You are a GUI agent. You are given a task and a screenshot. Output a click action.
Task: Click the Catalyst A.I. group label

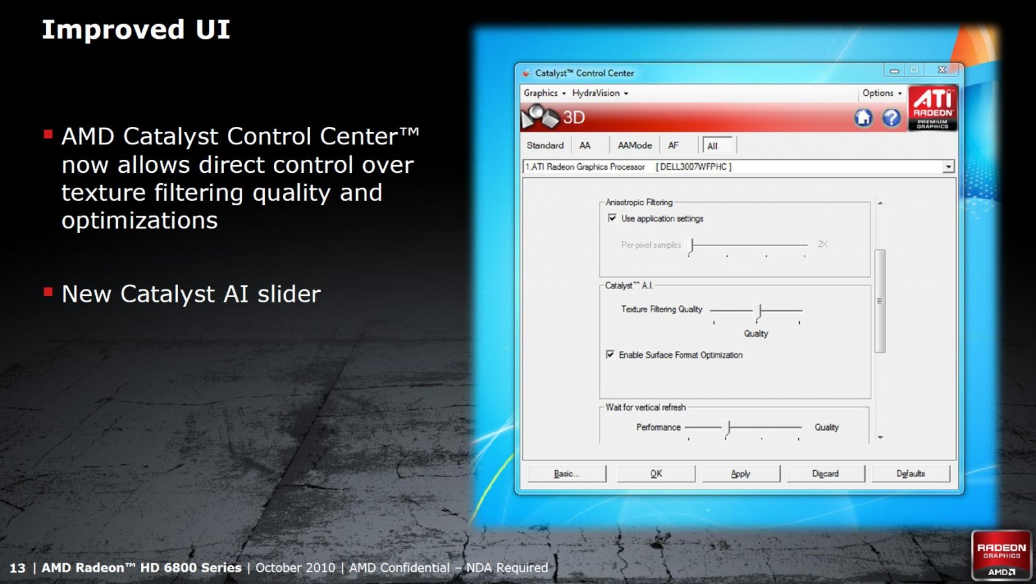pos(629,286)
